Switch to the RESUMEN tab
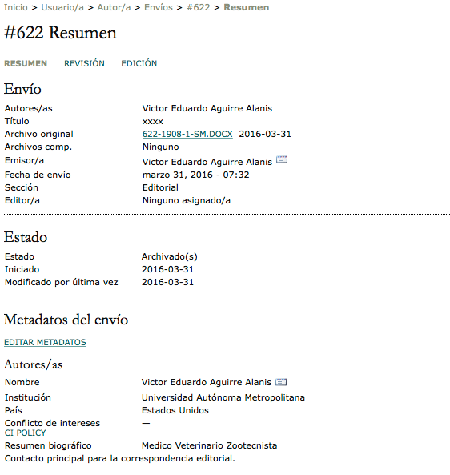 (x=26, y=63)
